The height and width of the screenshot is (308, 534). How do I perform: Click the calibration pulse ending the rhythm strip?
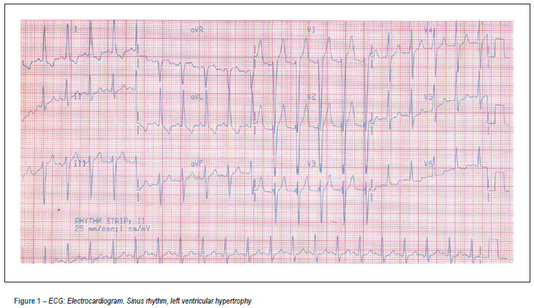coord(495,249)
